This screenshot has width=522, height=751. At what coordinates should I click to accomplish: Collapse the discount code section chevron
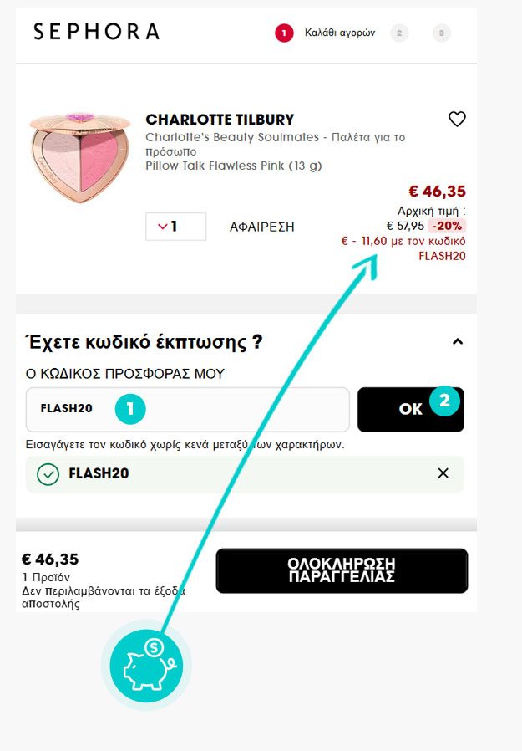[x=458, y=341]
